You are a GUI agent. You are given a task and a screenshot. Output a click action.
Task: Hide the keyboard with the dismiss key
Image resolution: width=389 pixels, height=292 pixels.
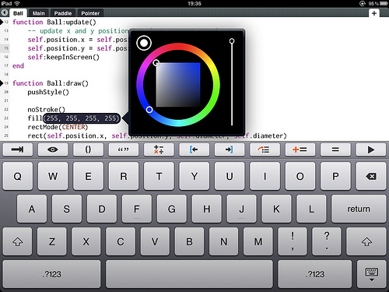pos(371,274)
